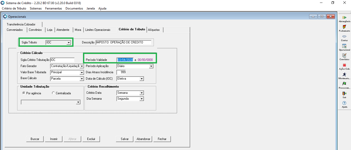
Task: Select the Critério de Tributo tab
Action: coord(132,29)
